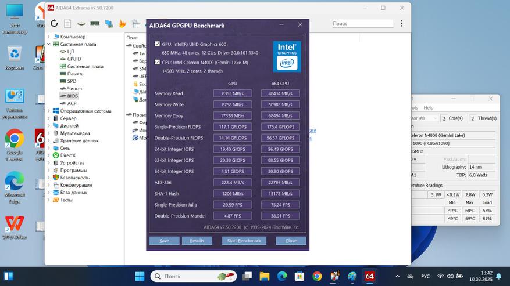Open the volume control in system tray

[x=450, y=276]
